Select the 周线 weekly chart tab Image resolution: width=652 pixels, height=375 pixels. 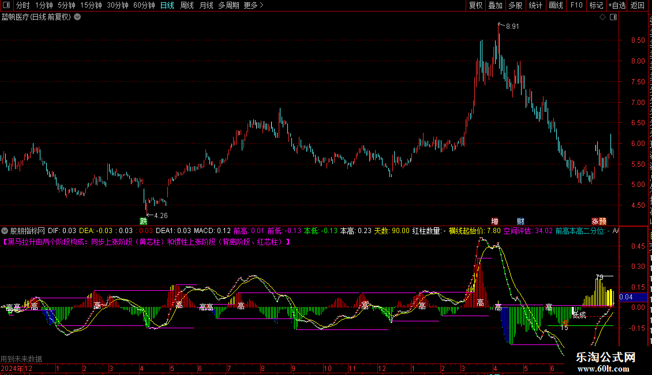187,5
